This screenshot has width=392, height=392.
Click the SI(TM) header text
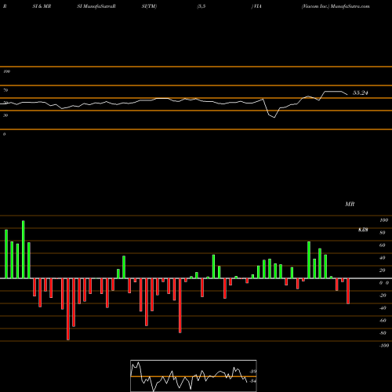149,6
